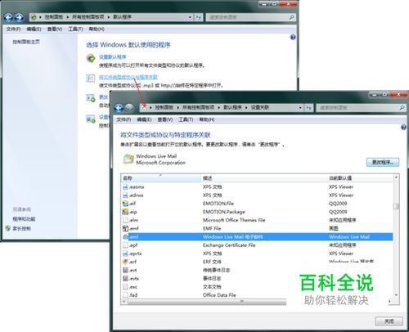Click search magnifier in Default Programs window
Image resolution: width=409 pixels, height=332 pixels.
click(x=291, y=17)
